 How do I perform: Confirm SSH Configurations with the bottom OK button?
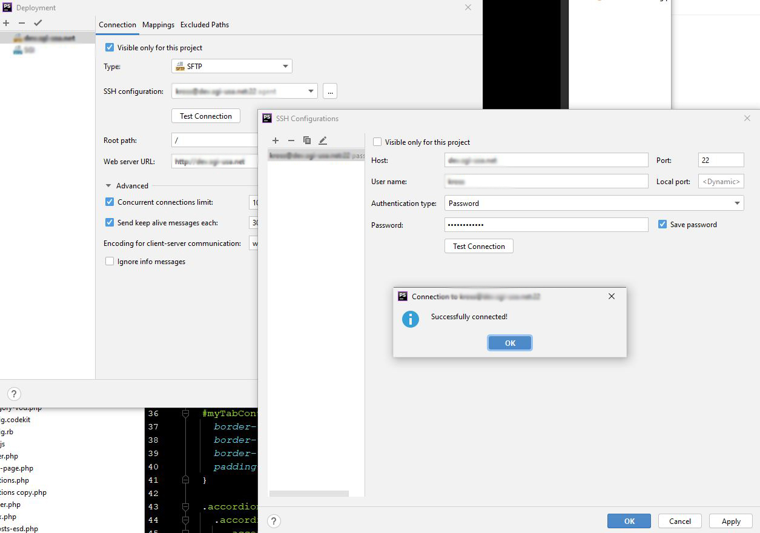[x=629, y=521]
